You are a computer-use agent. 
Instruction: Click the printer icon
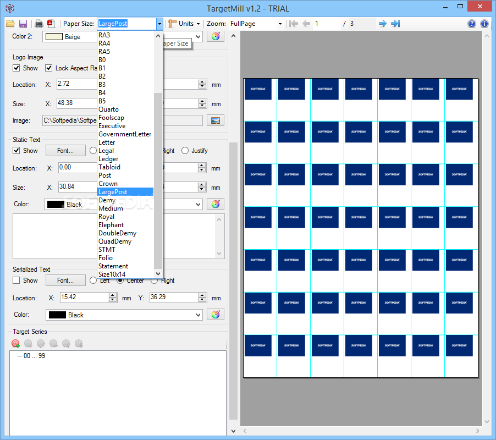pyautogui.click(x=39, y=24)
